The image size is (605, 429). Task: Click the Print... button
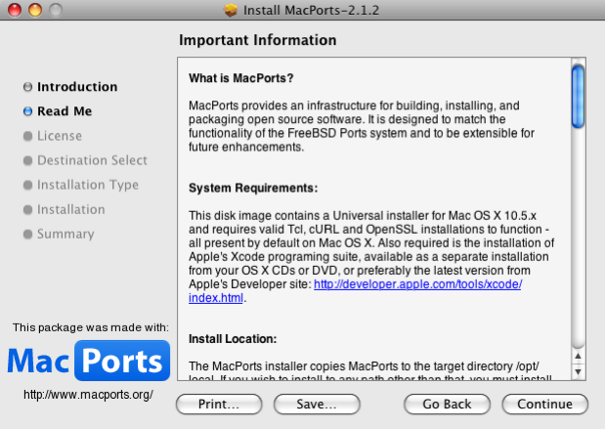(220, 404)
